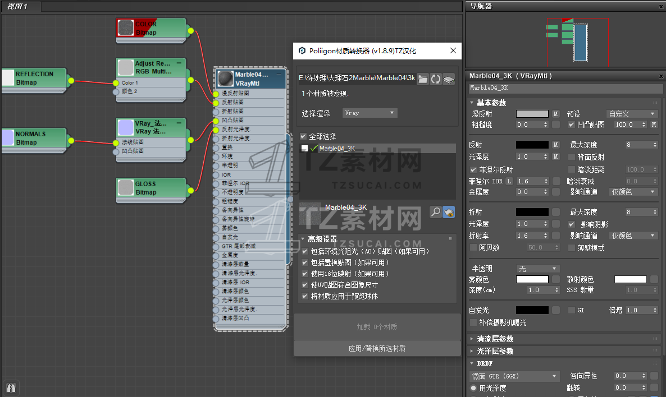Select the Marble04_3K entry in the material list

(x=377, y=149)
